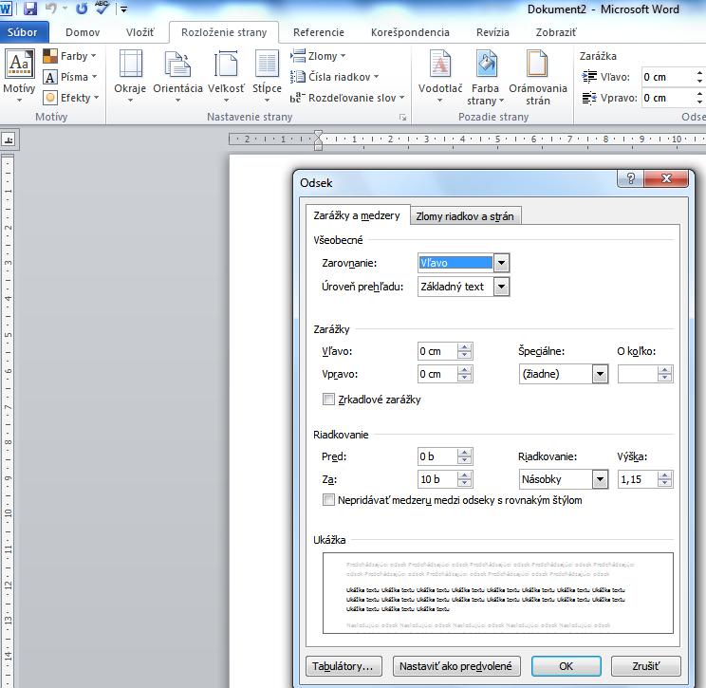Image resolution: width=706 pixels, height=688 pixels.
Task: Open the Písma theme fonts menu
Action: pyautogui.click(x=70, y=77)
